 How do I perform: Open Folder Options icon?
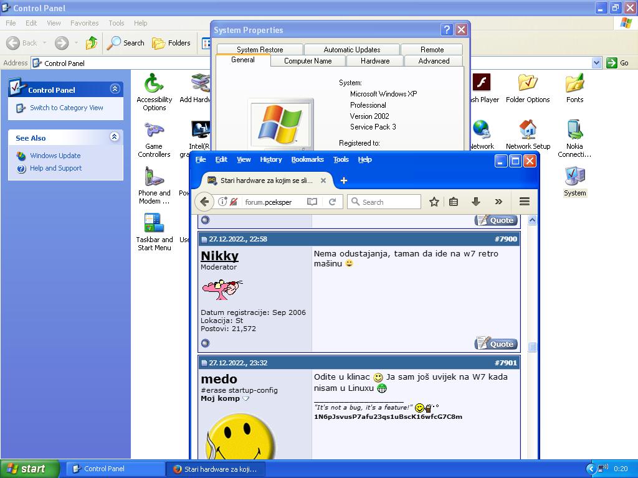(x=528, y=88)
